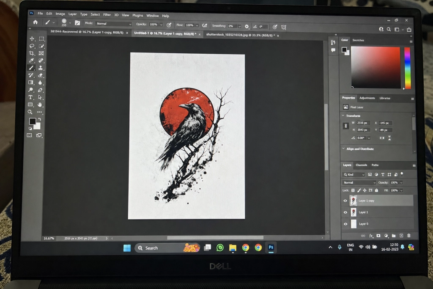The image size is (433, 289).
Task: Open Smoothing value dropdown
Action: point(239,26)
